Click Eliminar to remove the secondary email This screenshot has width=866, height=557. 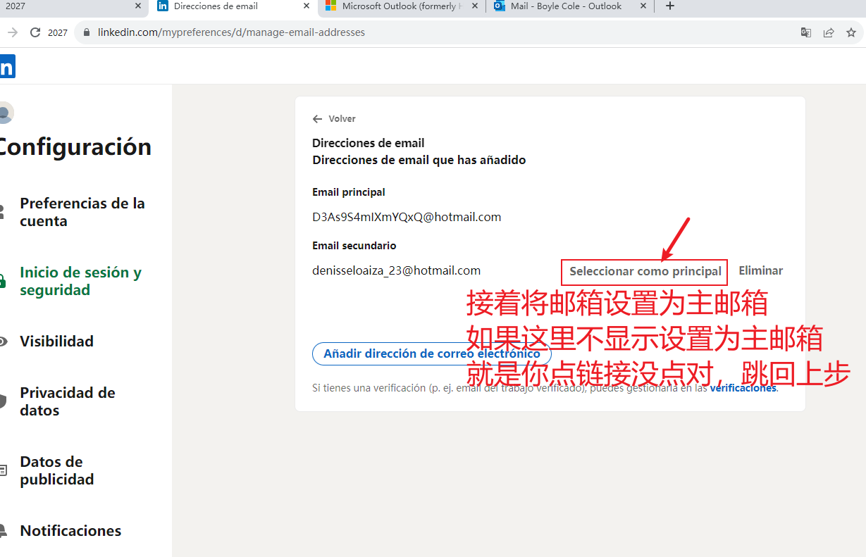(760, 270)
